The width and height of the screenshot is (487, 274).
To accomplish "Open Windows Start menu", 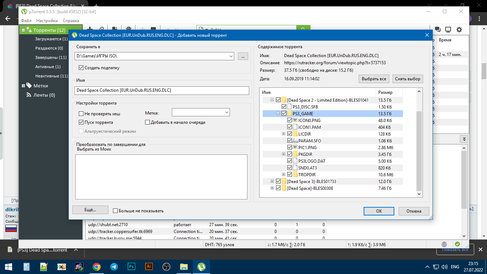I will 9,267.
